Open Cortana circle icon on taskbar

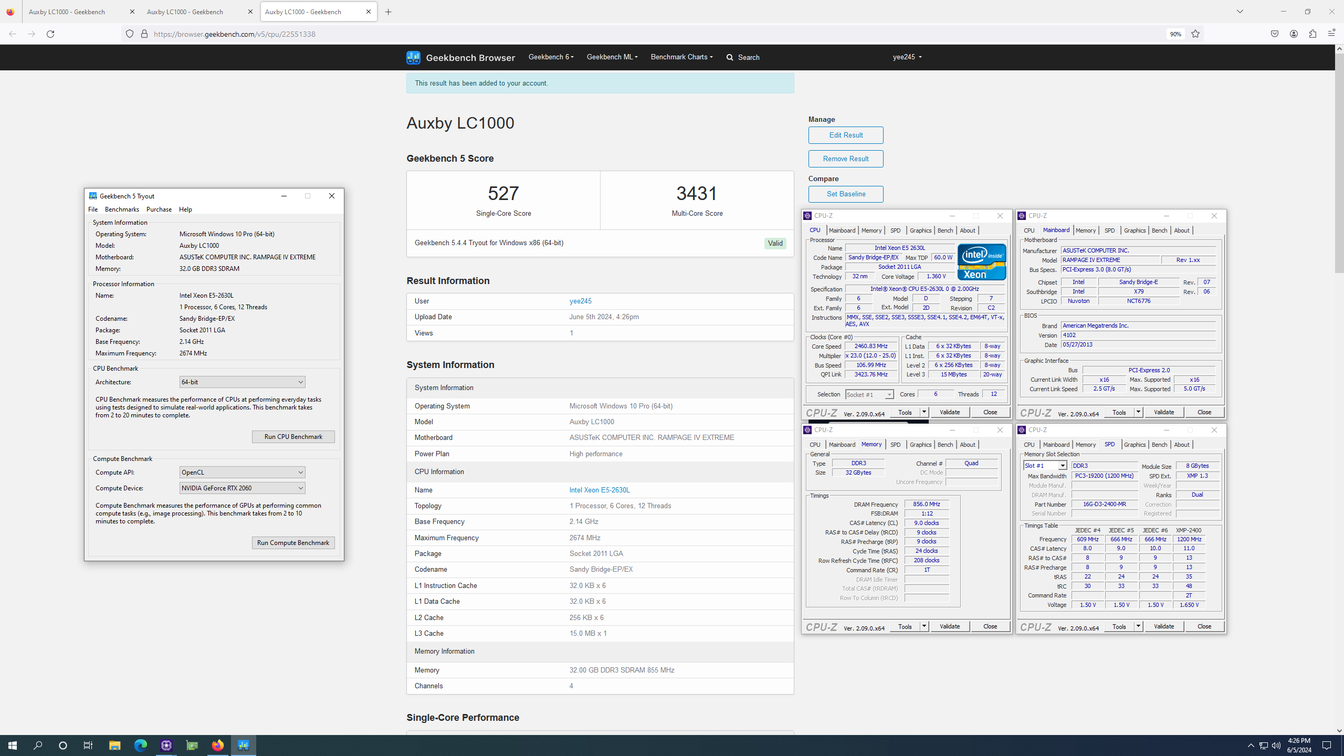(x=63, y=745)
